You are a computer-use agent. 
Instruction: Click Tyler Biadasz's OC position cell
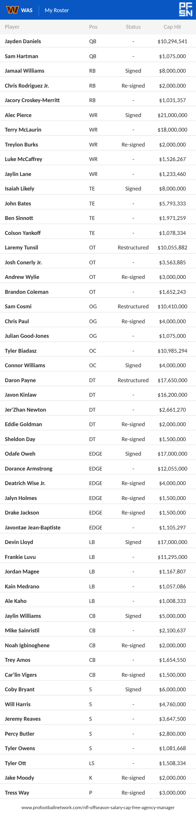point(93,351)
